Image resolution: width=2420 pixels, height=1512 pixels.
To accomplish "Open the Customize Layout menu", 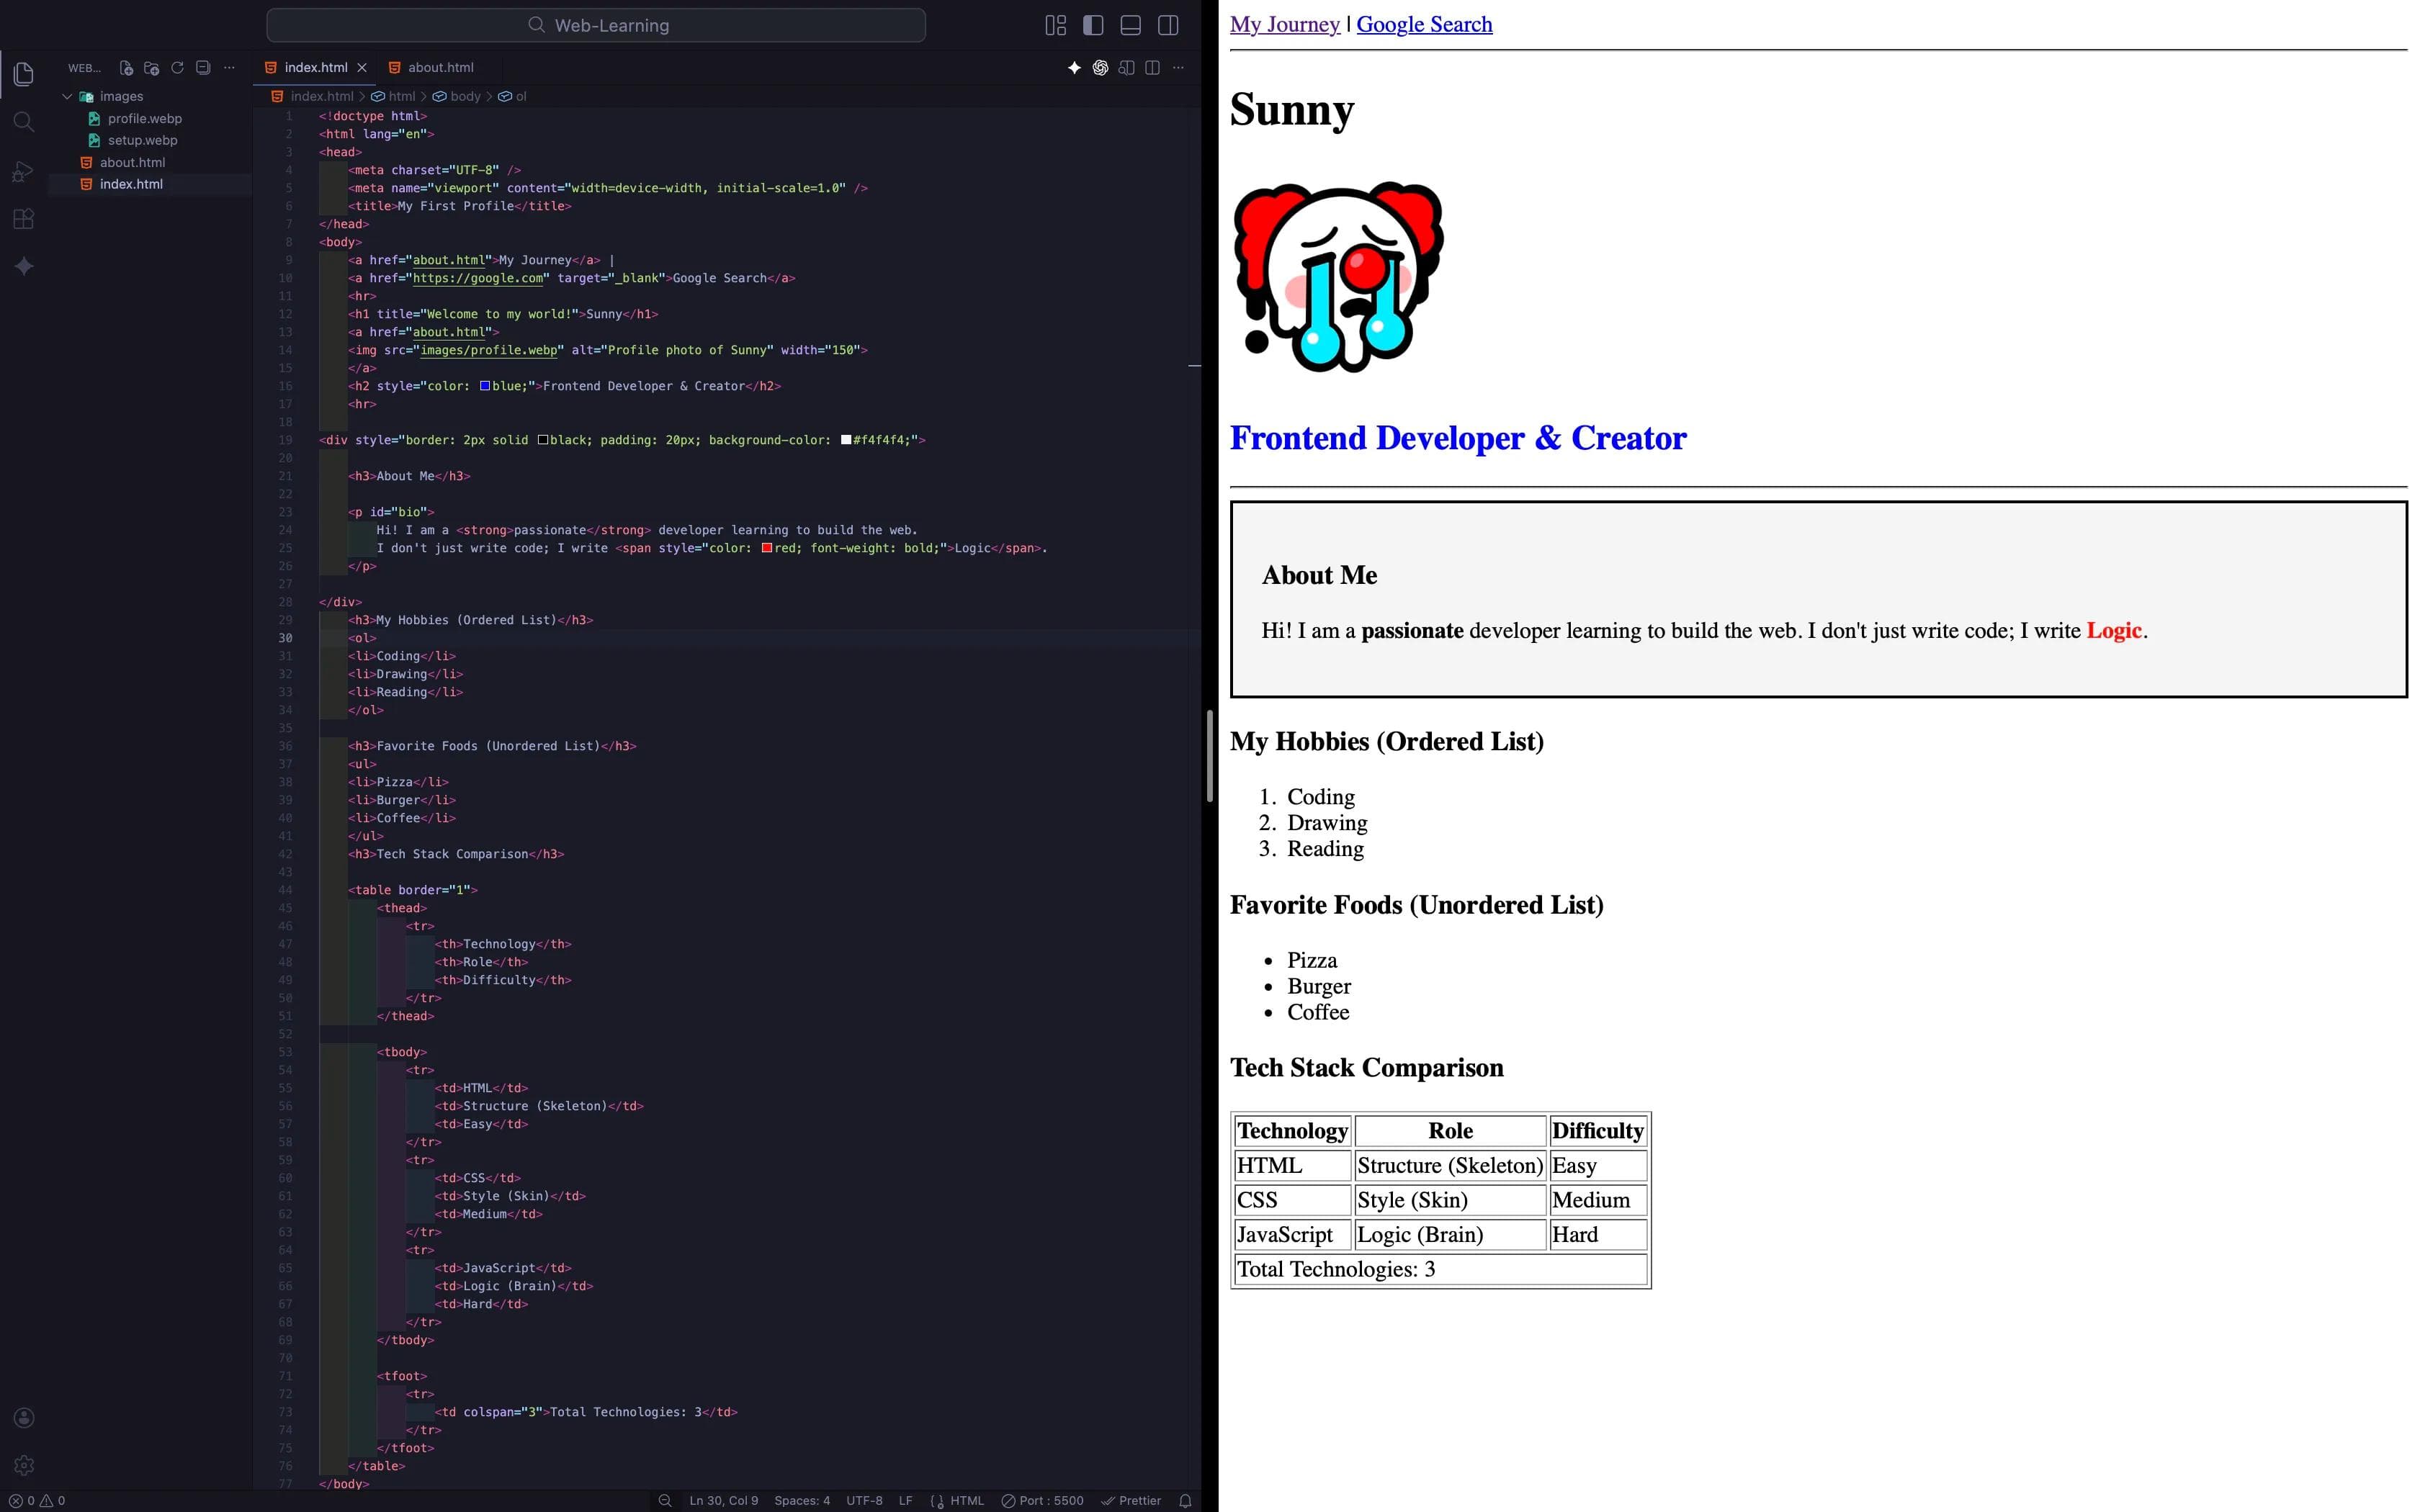I will point(1055,25).
